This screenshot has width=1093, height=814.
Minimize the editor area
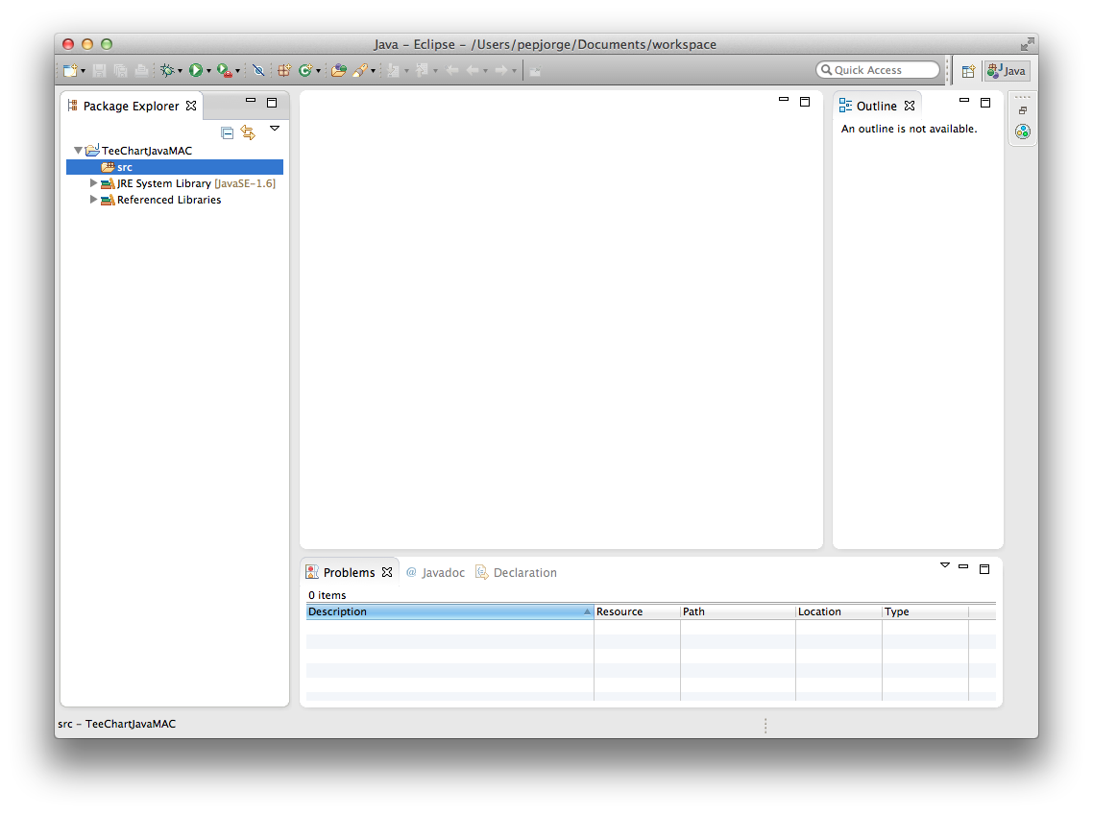tap(784, 100)
